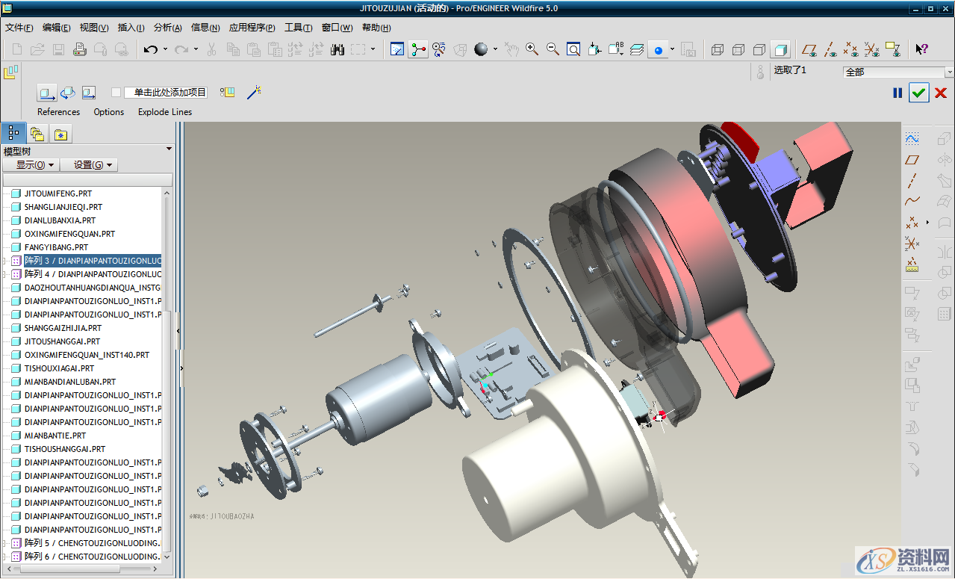Open the Explode Lines panel

coord(165,112)
